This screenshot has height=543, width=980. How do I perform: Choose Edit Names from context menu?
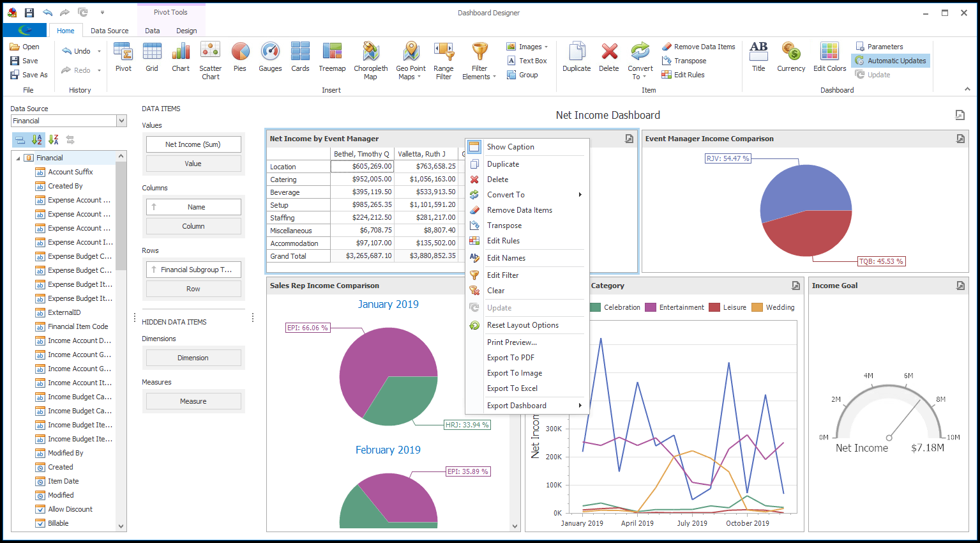coord(527,258)
